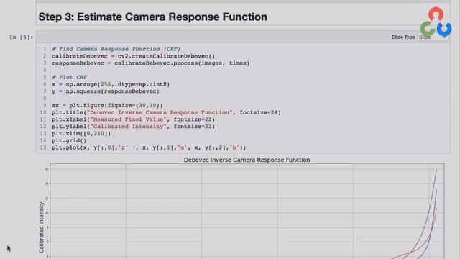Click the 'y = np.squeeze(responseDebevec)' line

(106, 91)
